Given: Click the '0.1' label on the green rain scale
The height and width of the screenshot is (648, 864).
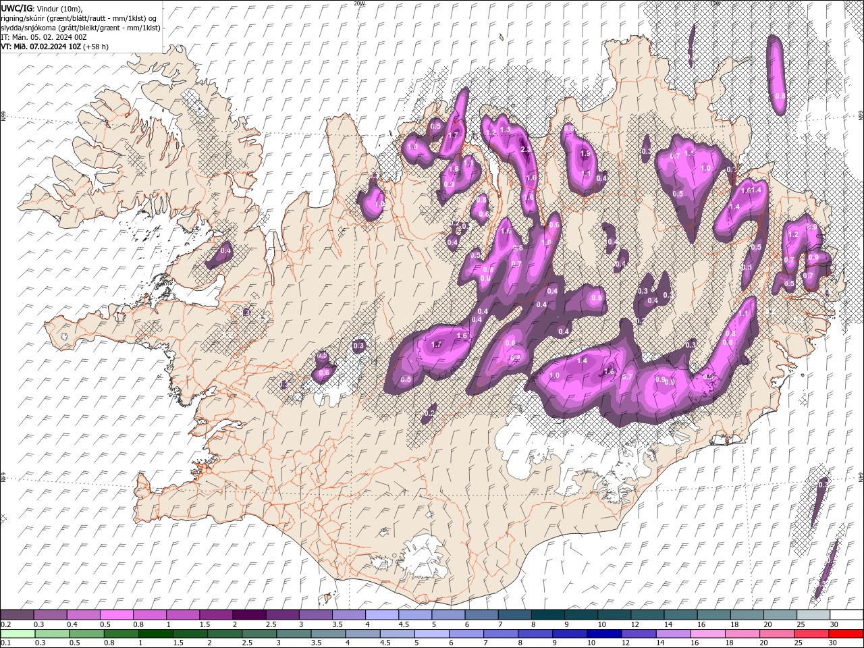Looking at the screenshot, I should [x=5, y=643].
